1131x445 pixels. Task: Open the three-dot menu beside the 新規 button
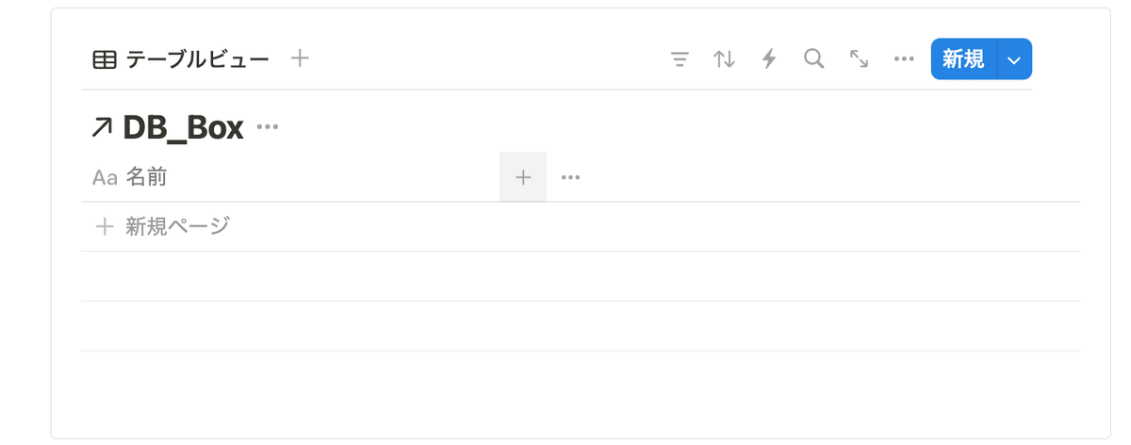click(904, 59)
